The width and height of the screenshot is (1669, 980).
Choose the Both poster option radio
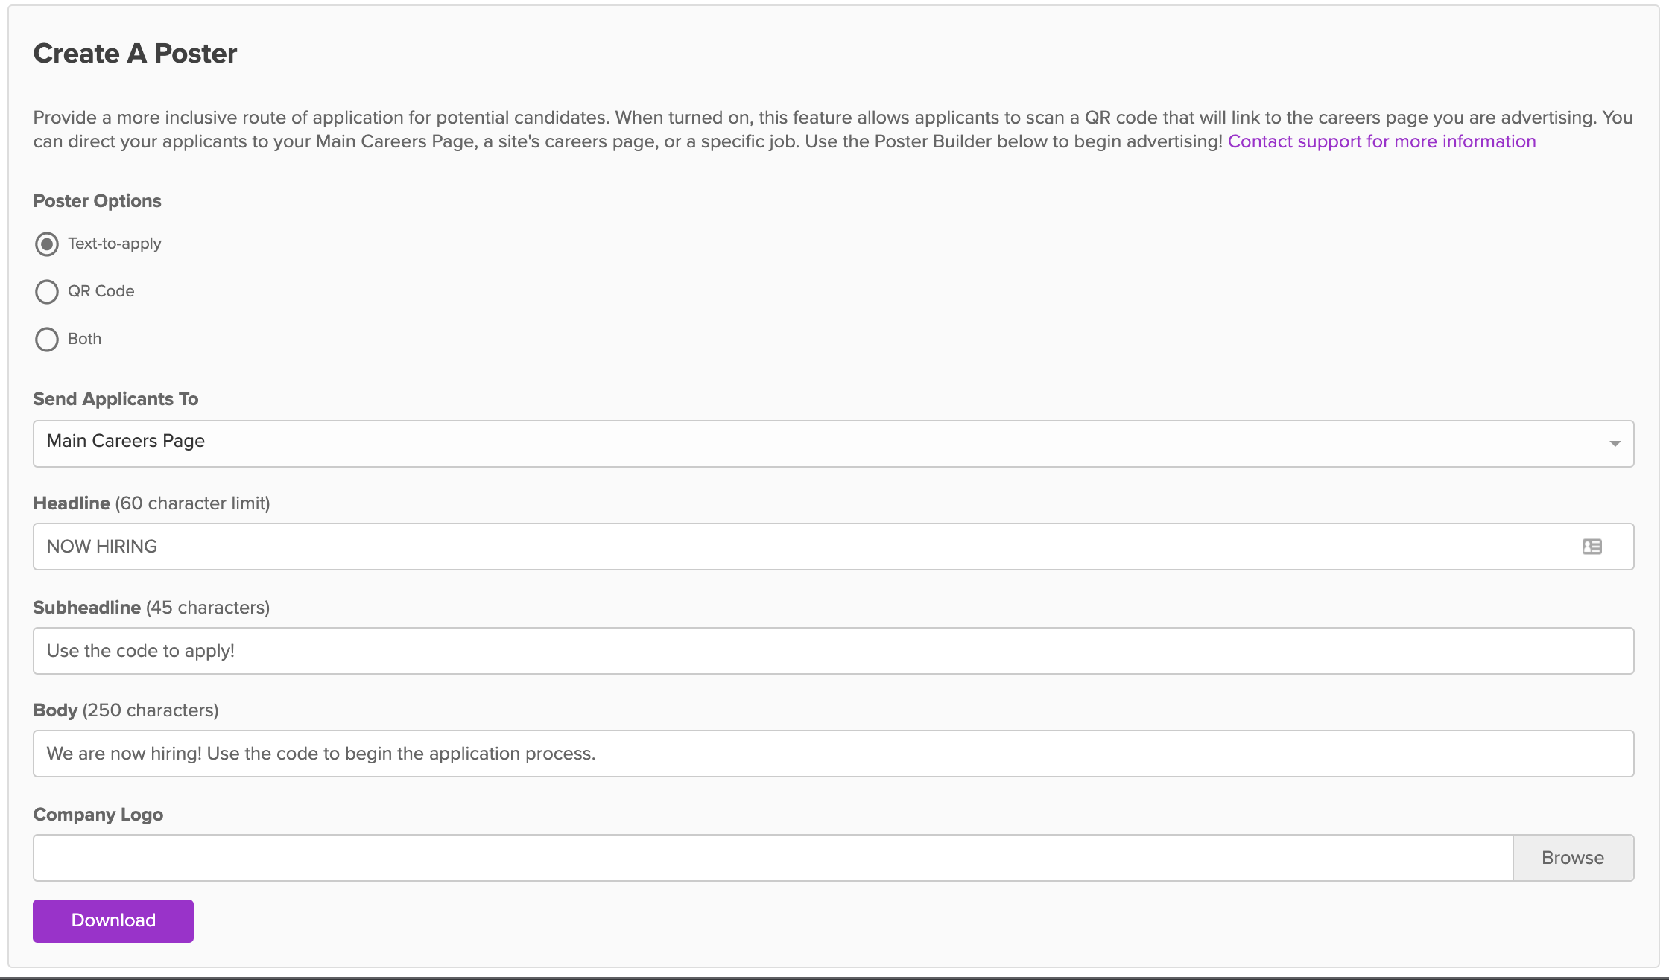[x=47, y=340]
